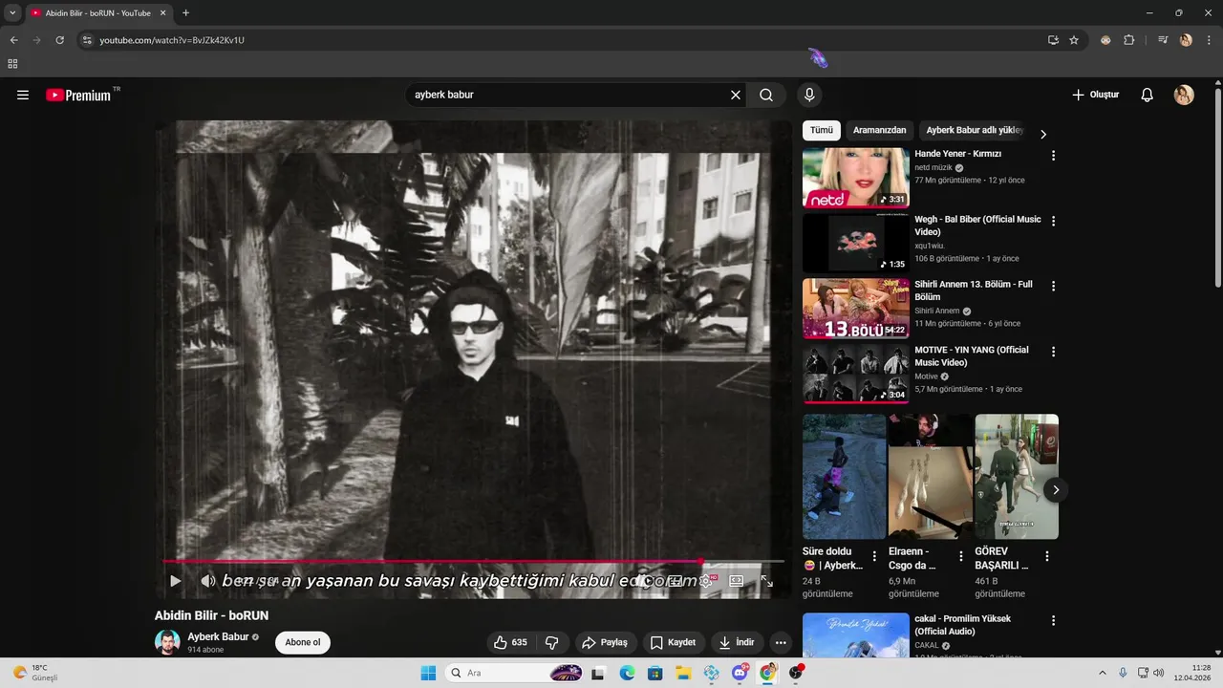Open OBS Studio from taskbar
1223x688 pixels.
(796, 673)
